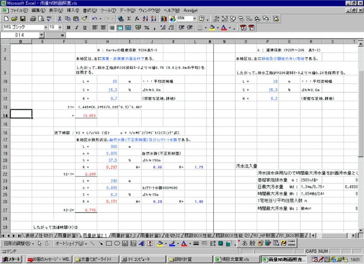
Task: Open Print Preview from the toolbar
Action: [x=41, y=19]
